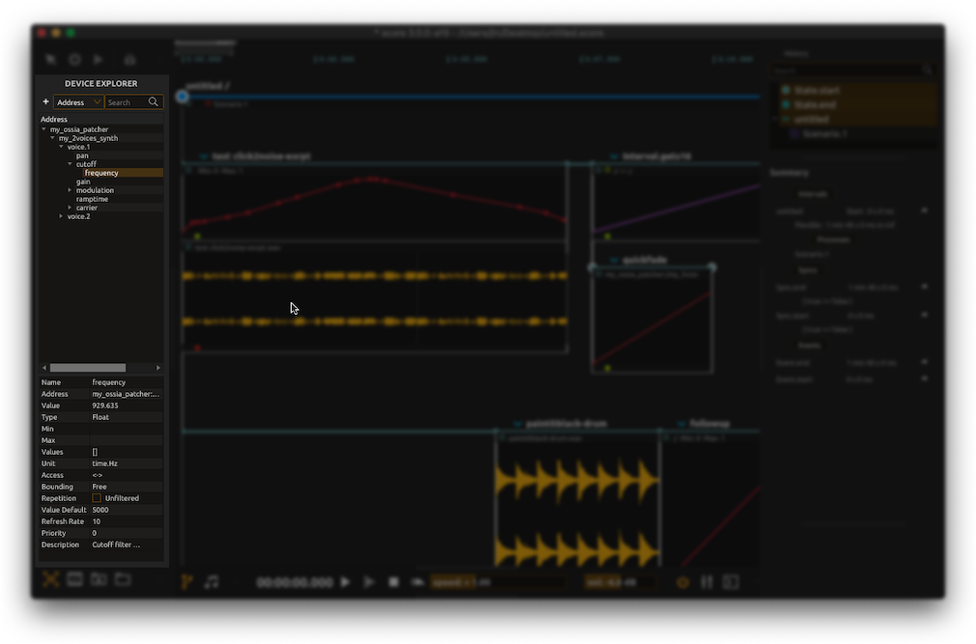Click the Processes button in Summary
Screen dimensions: 976x644
pyautogui.click(x=833, y=240)
